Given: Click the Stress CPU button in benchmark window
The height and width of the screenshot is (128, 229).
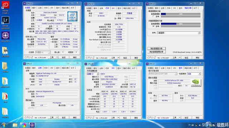Looking at the screenshot, I should click(x=156, y=52).
